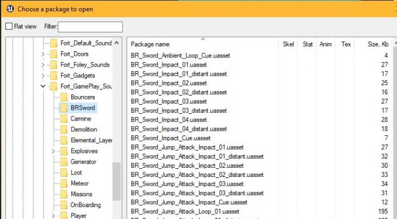Image resolution: width=397 pixels, height=219 pixels.
Task: Select the Generator folder
Action: pyautogui.click(x=83, y=162)
